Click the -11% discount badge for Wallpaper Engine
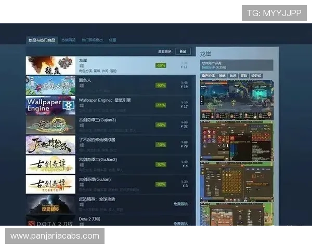Screen dimensions: 312x249 tap(161, 105)
